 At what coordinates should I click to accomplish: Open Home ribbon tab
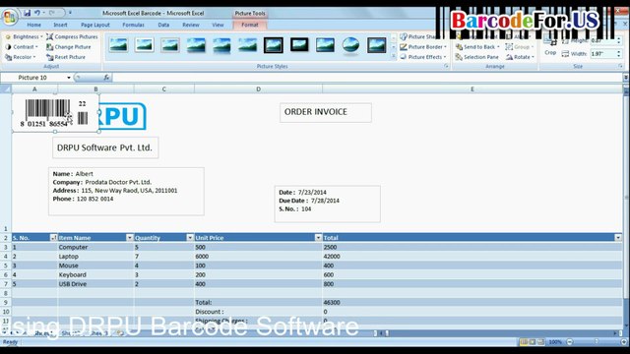tap(33, 25)
